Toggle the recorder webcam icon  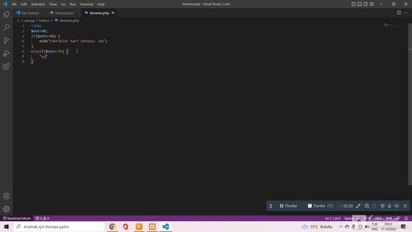[x=382, y=206]
